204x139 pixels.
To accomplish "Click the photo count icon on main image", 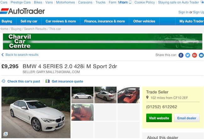I will click(x=5, y=134).
